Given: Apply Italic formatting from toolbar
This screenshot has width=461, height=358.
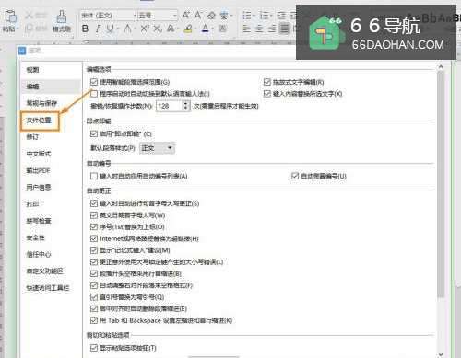Looking at the screenshot, I should coord(98,29).
